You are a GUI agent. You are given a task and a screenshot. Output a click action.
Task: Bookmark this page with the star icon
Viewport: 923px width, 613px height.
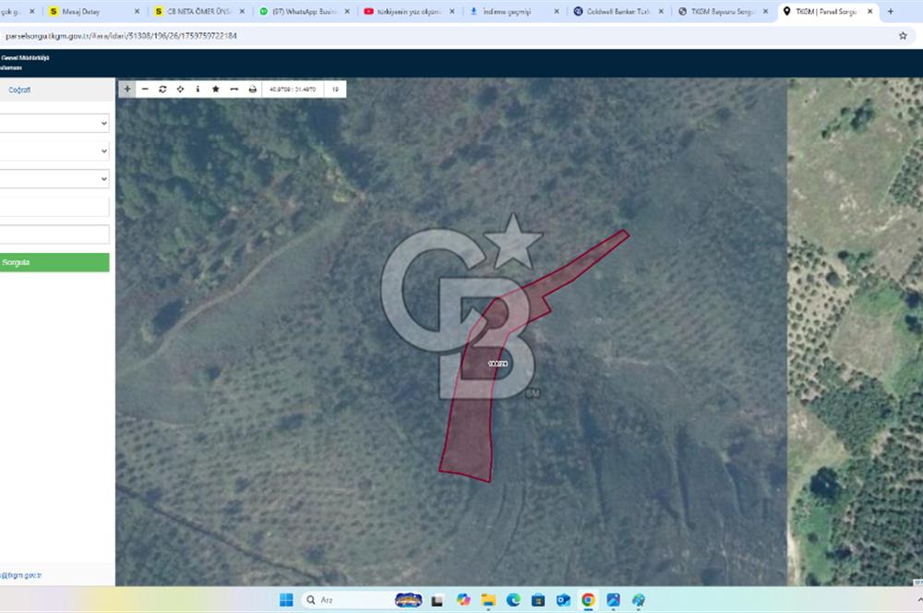(x=903, y=35)
